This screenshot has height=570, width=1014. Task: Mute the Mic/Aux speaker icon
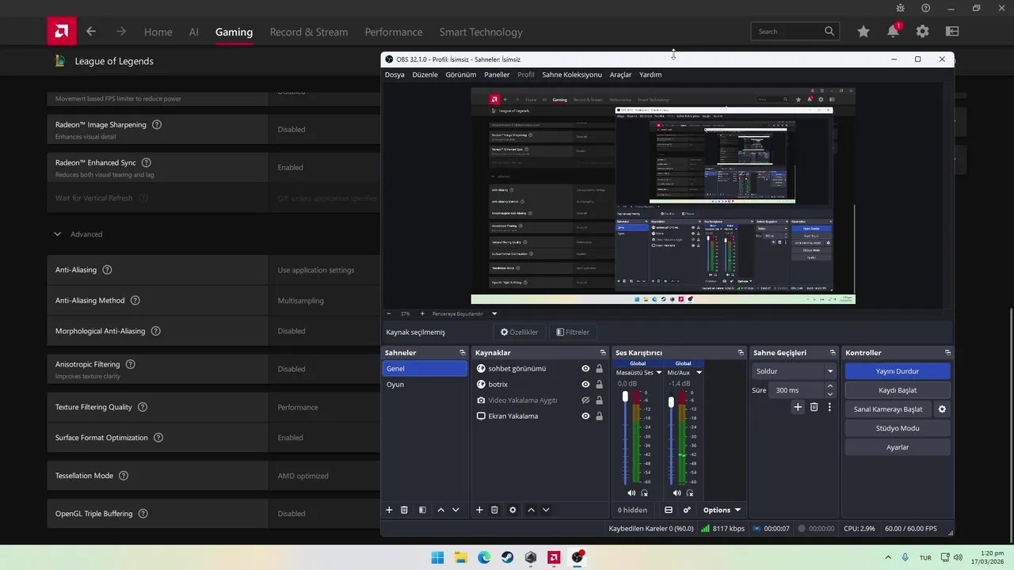coord(677,492)
